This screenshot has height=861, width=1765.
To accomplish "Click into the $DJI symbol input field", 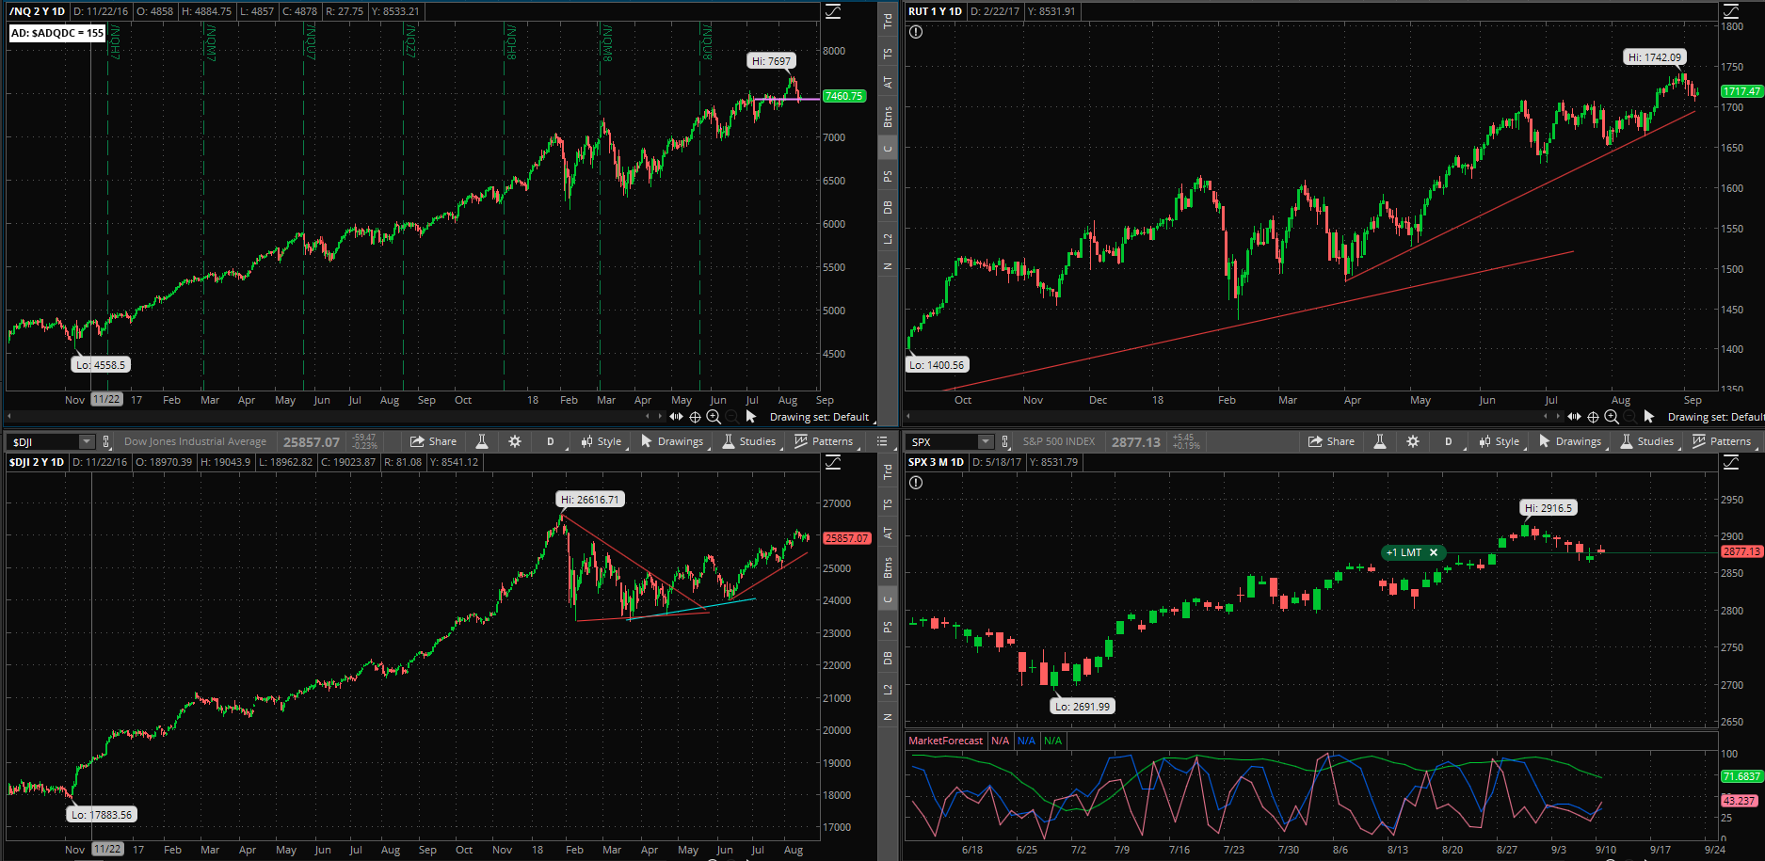I will 44,441.
